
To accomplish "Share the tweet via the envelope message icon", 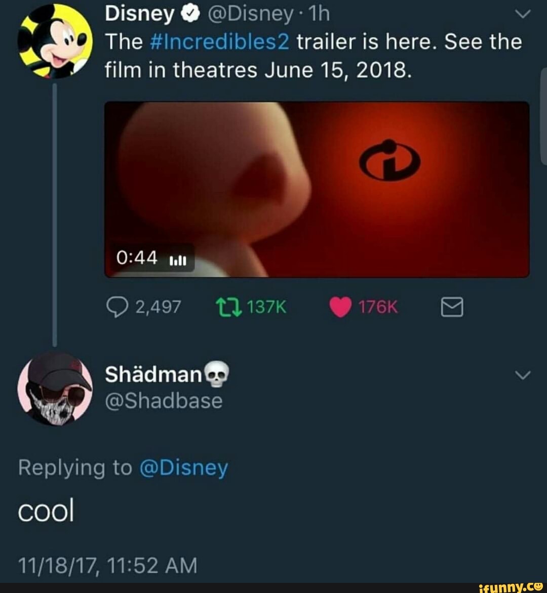I will 451,307.
